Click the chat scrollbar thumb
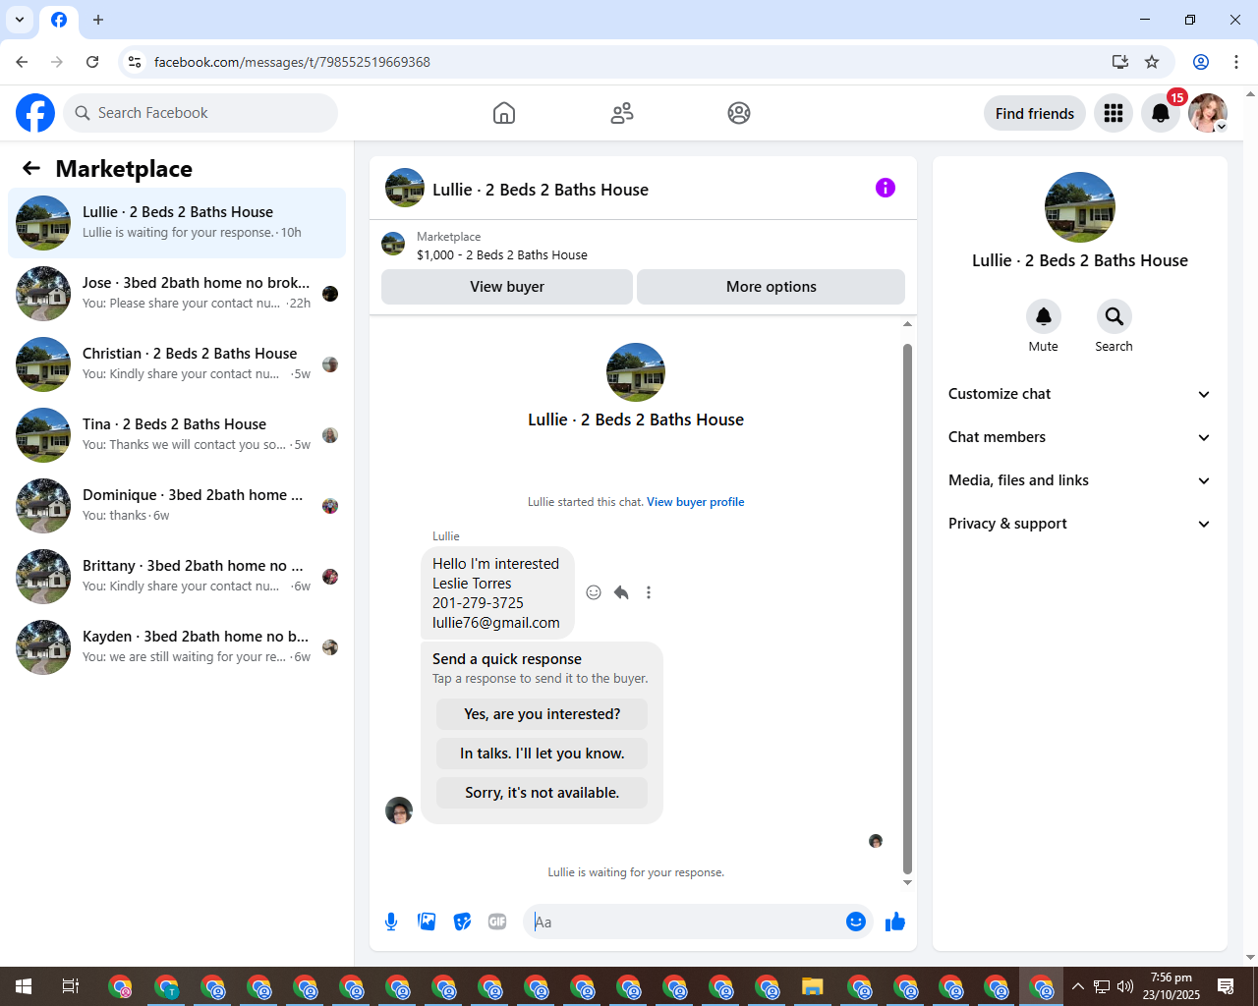 [907, 609]
